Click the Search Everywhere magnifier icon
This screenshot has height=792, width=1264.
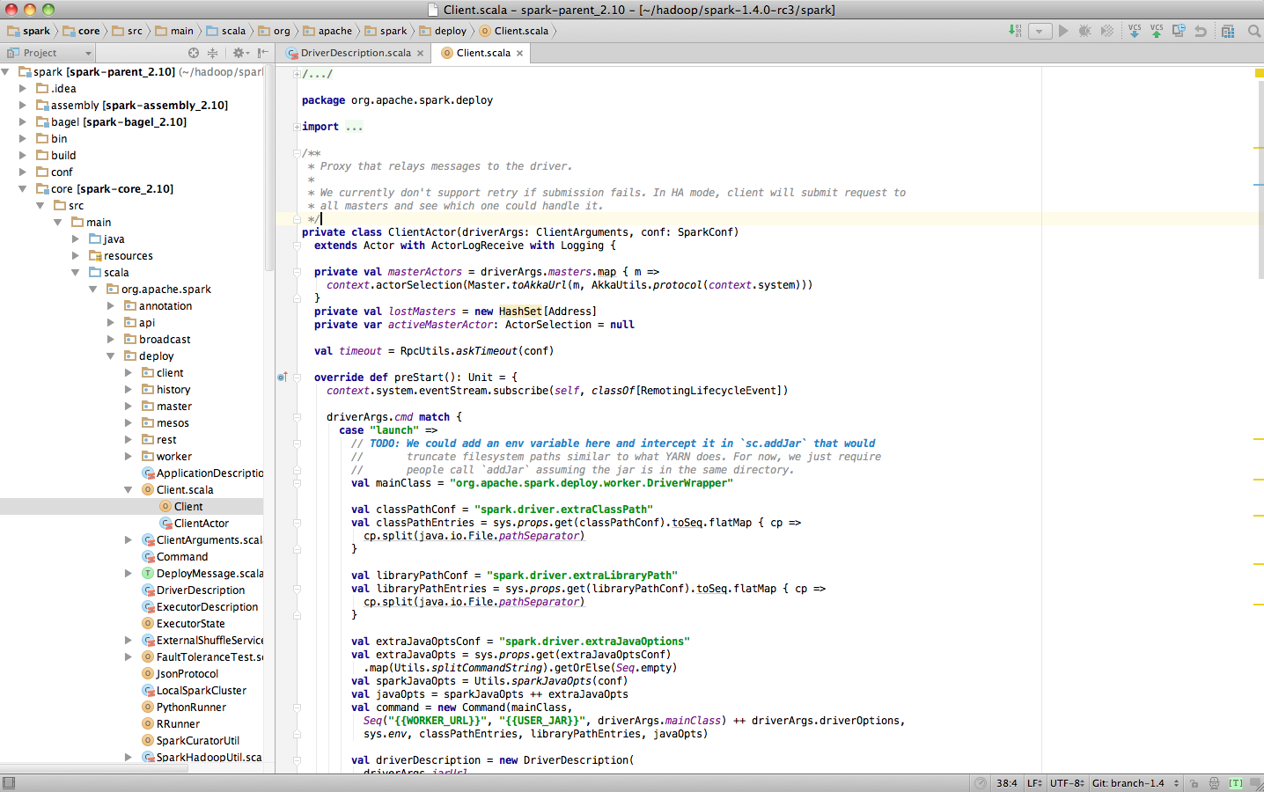coord(1254,31)
